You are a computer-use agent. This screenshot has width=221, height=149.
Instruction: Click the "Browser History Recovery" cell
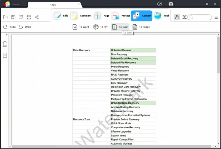pyautogui.click(x=133, y=91)
